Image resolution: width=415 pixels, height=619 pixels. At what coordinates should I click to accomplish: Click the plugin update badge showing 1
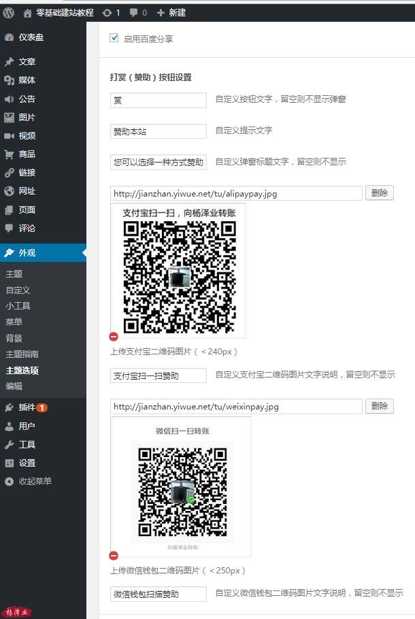(42, 408)
